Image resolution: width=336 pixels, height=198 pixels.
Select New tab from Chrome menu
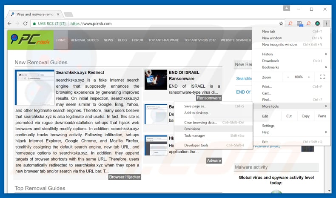point(291,32)
